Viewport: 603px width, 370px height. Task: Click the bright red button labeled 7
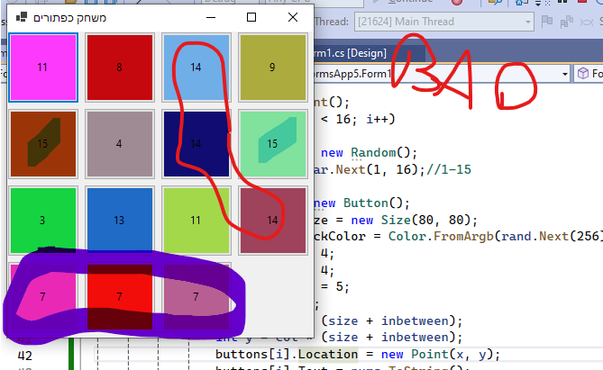120,296
